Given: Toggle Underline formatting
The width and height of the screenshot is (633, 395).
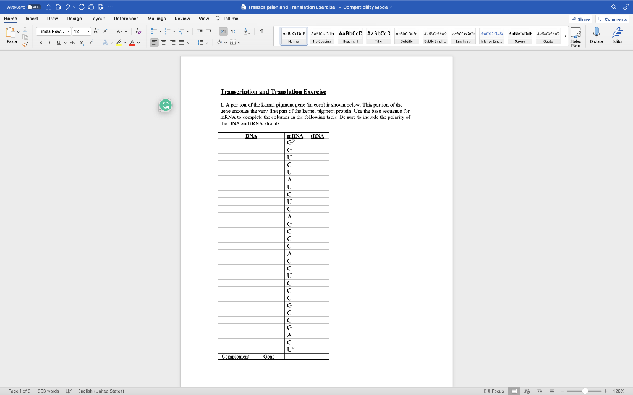Looking at the screenshot, I should (x=59, y=43).
